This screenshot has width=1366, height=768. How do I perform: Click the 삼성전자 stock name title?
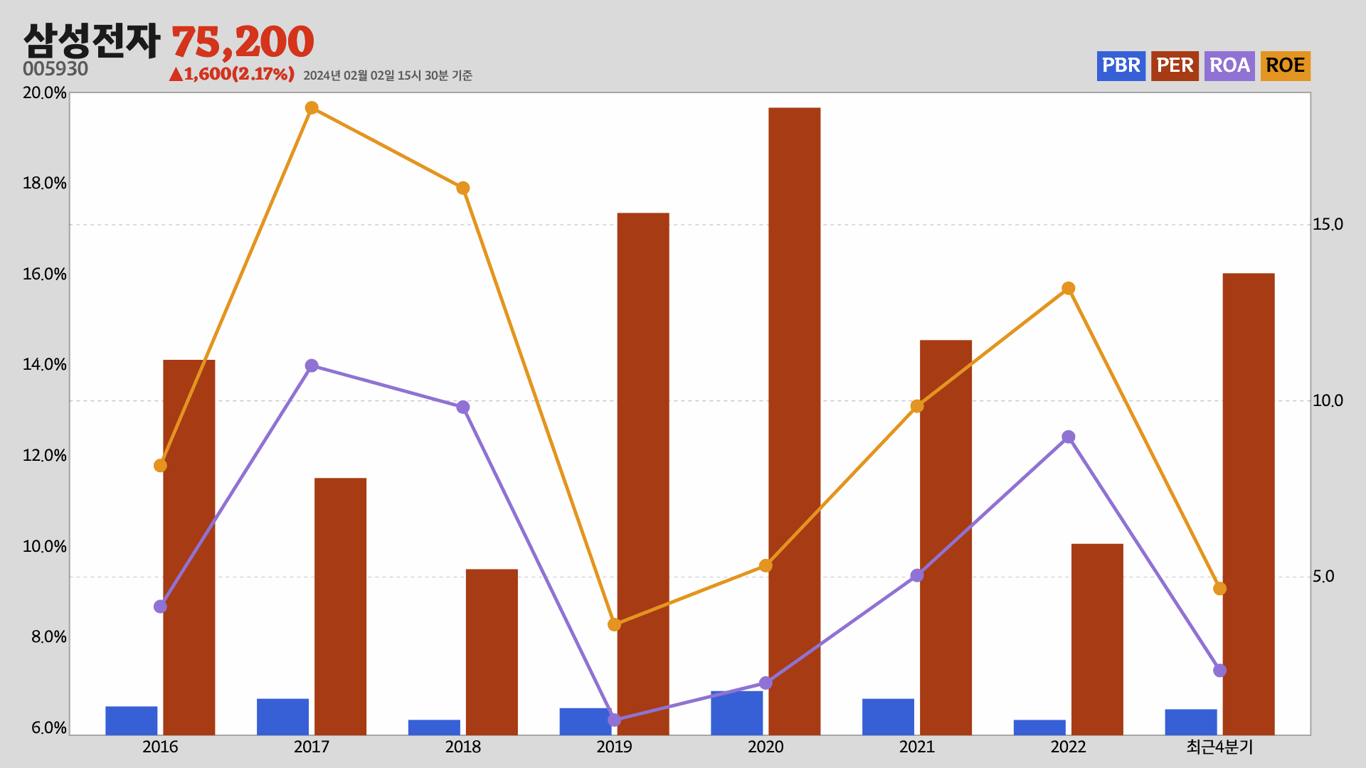tap(92, 41)
